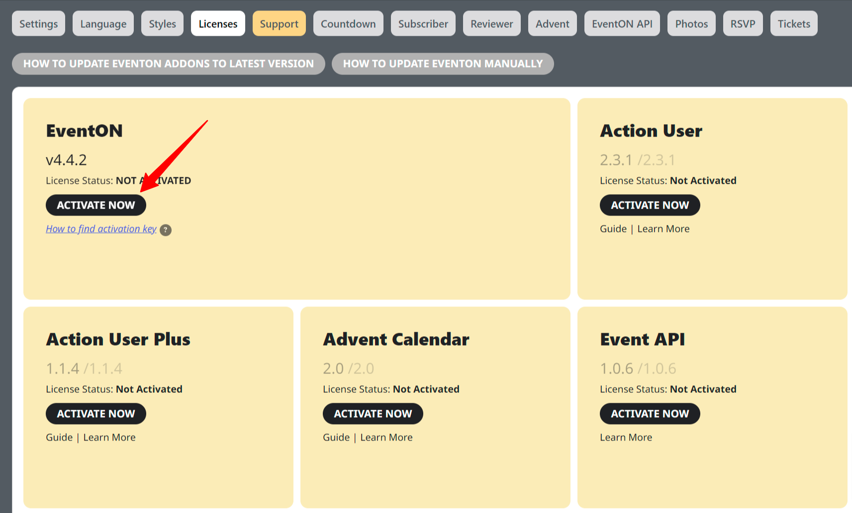The width and height of the screenshot is (852, 513).
Task: Open the Subscriber tab
Action: 423,23
